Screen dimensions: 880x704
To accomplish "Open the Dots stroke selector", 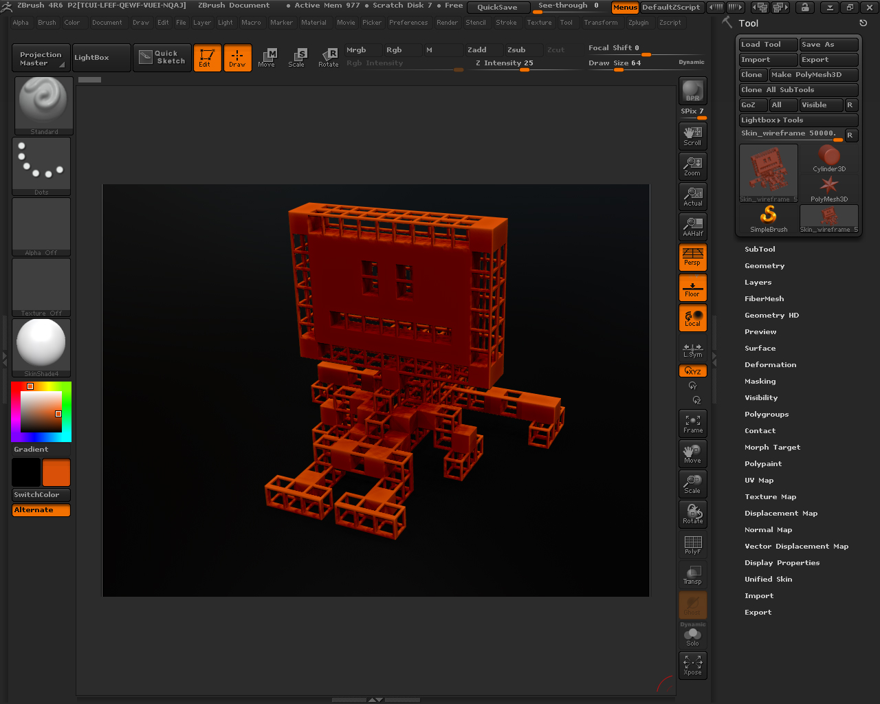I will pyautogui.click(x=41, y=166).
